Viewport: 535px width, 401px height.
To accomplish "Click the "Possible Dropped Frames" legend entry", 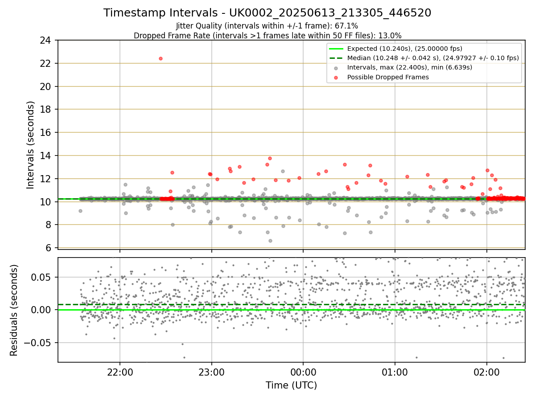I will point(388,77).
